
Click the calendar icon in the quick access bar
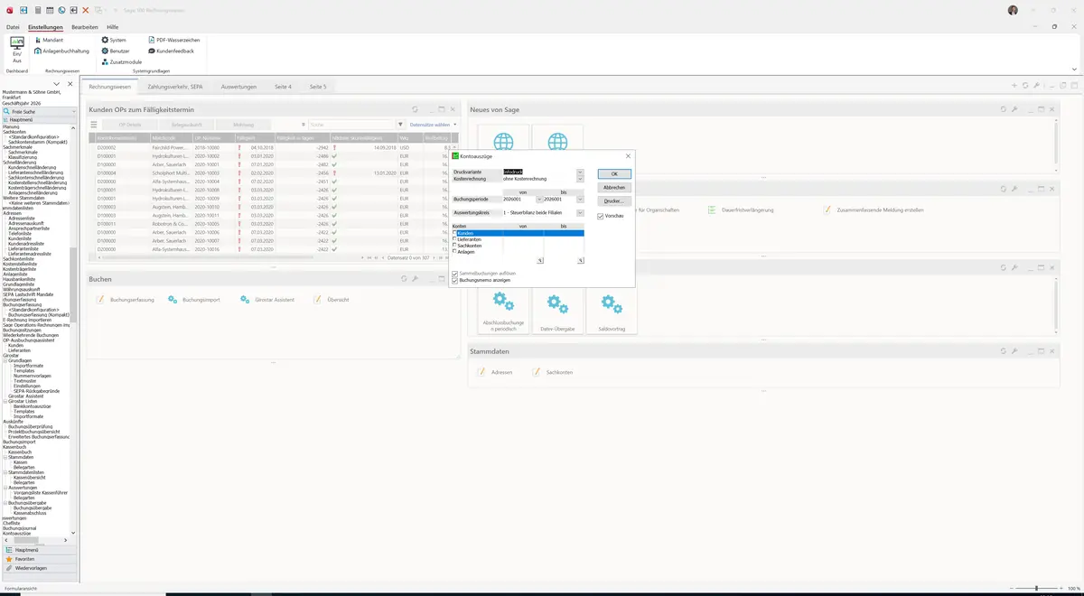click(x=50, y=10)
